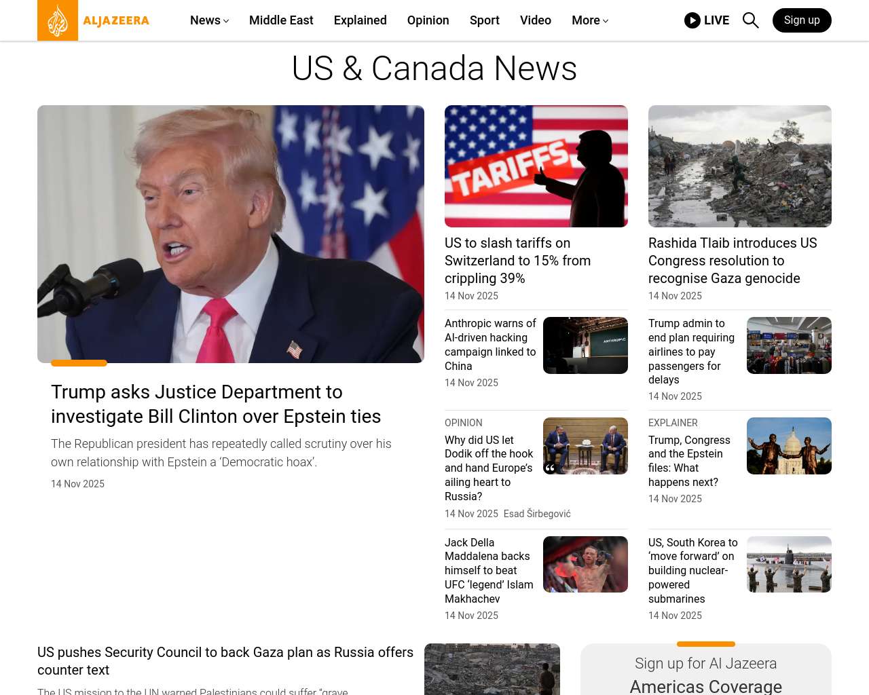Click the OPINION label above Dodik article

464,423
